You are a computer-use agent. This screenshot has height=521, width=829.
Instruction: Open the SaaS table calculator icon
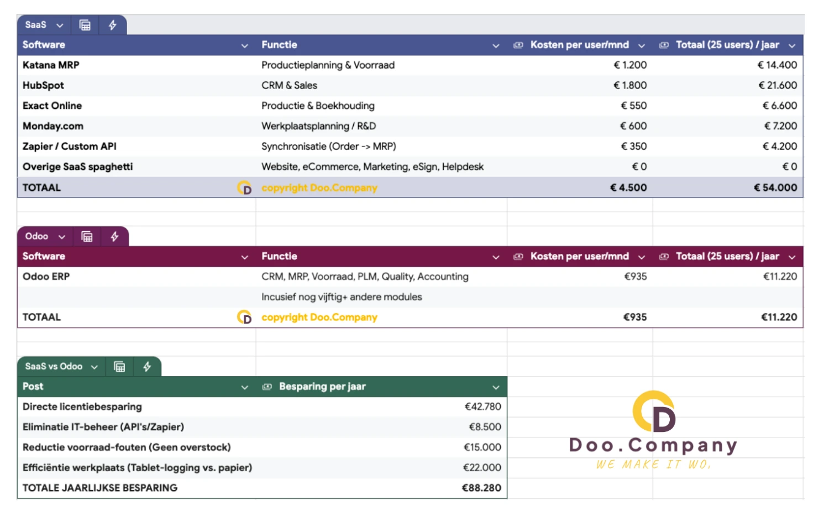pos(85,25)
